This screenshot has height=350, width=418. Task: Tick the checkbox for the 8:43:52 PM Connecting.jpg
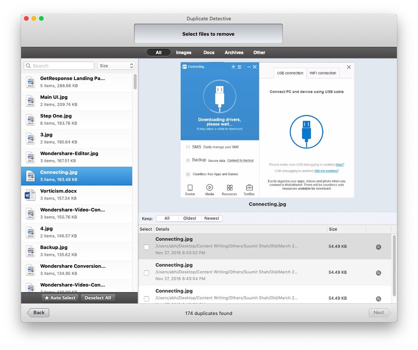pyautogui.click(x=146, y=247)
